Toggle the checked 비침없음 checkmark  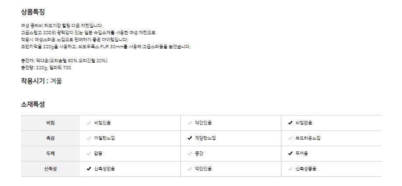pyautogui.click(x=290, y=123)
